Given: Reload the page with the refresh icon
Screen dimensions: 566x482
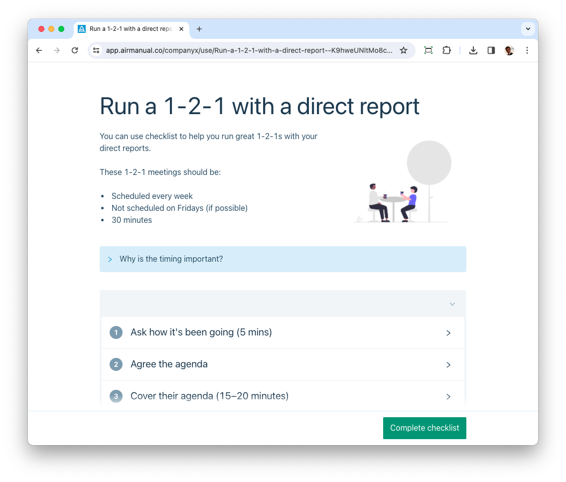Looking at the screenshot, I should pyautogui.click(x=75, y=50).
